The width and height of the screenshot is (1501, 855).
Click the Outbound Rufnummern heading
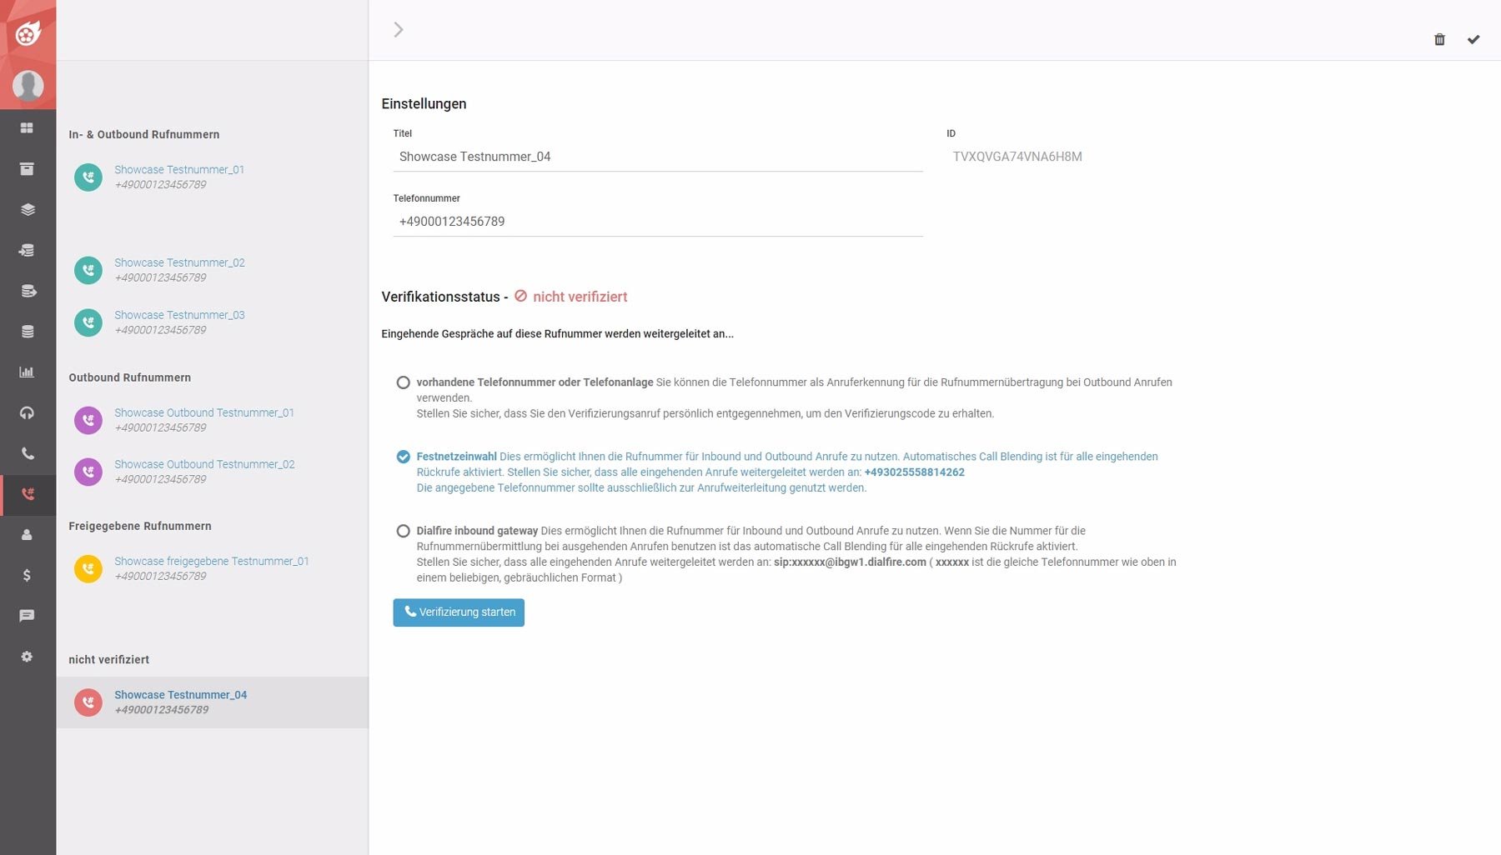coord(130,377)
